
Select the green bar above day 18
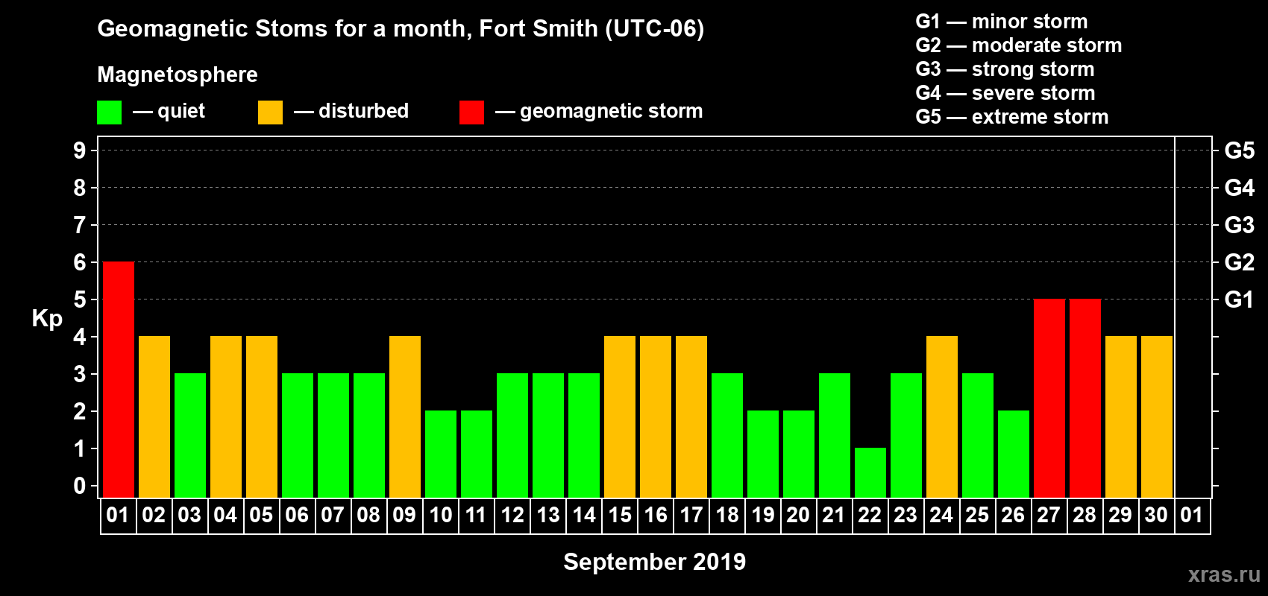(x=727, y=436)
